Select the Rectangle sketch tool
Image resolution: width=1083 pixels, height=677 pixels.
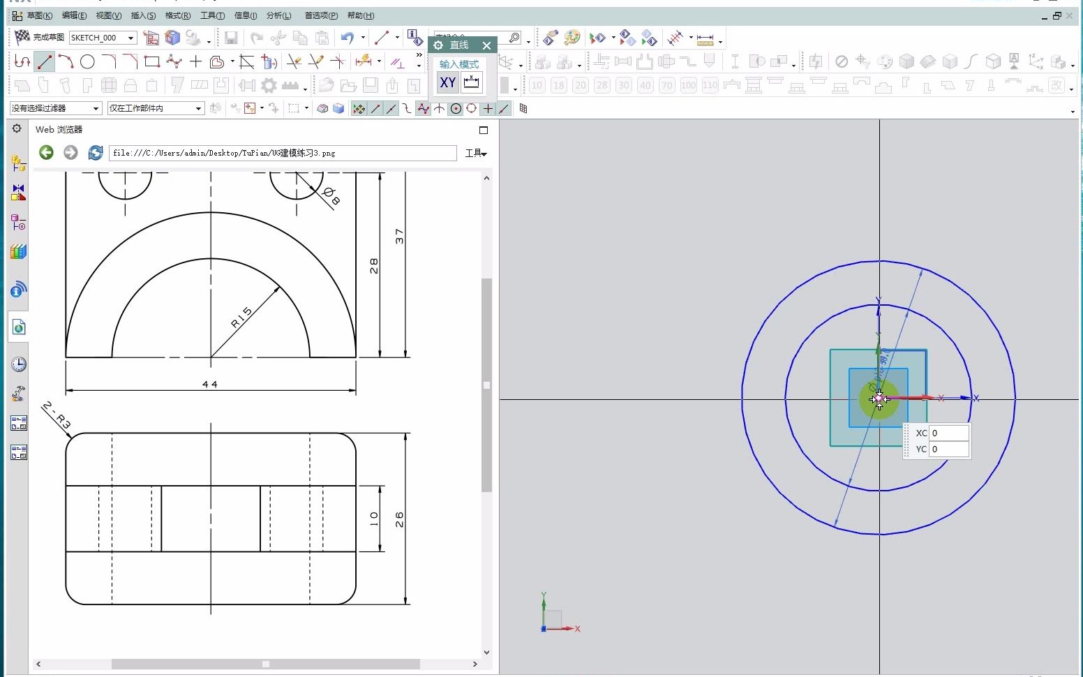[x=151, y=62]
